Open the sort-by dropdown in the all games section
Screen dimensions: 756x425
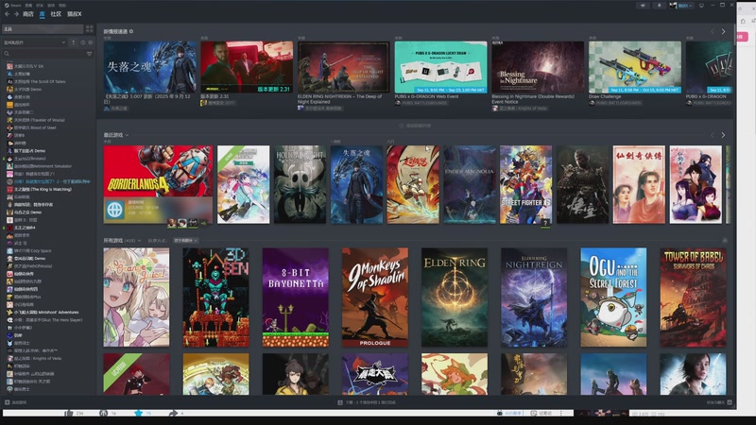[x=185, y=240]
